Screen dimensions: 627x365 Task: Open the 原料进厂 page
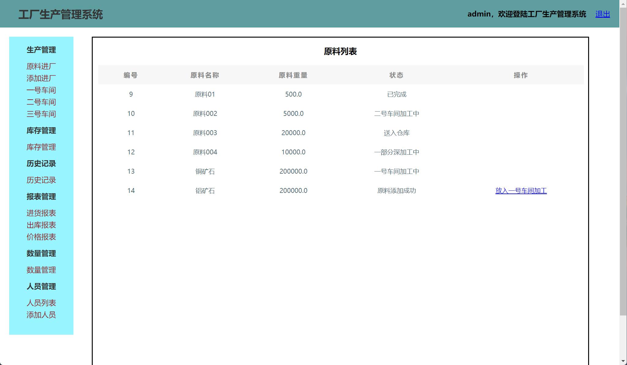(x=41, y=66)
